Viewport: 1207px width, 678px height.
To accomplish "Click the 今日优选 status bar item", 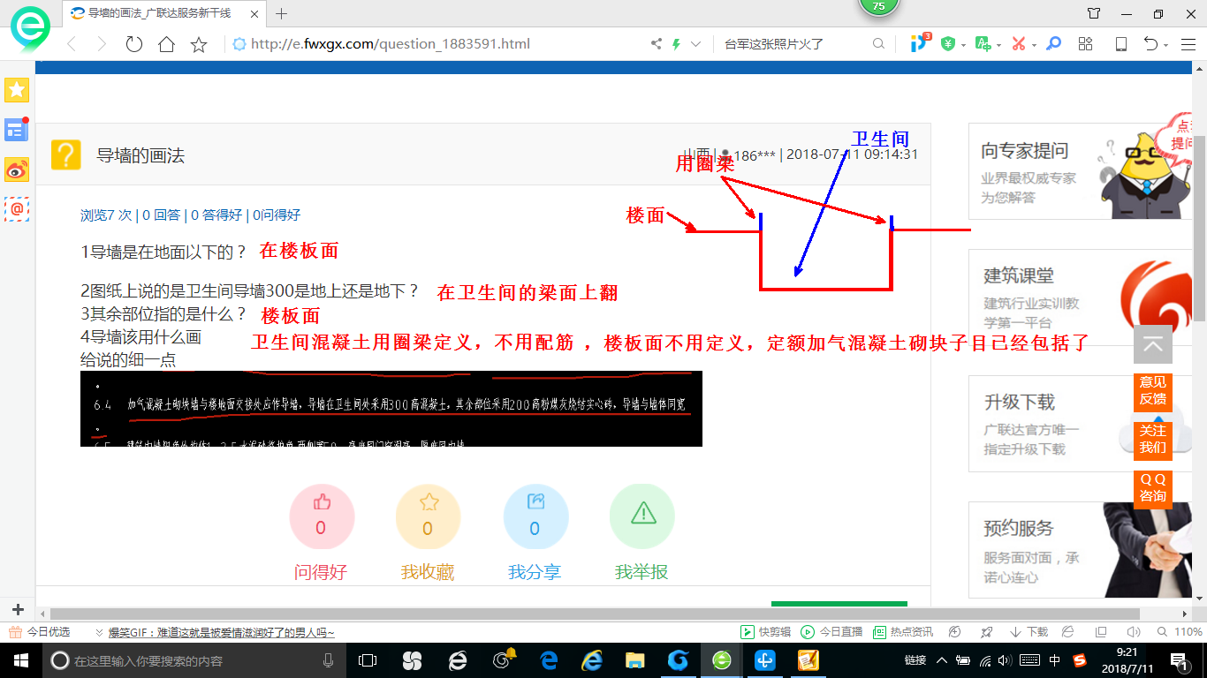I will pyautogui.click(x=40, y=632).
